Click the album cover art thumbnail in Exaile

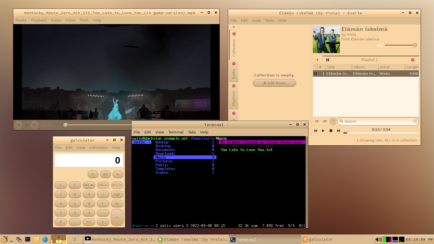pyautogui.click(x=326, y=40)
